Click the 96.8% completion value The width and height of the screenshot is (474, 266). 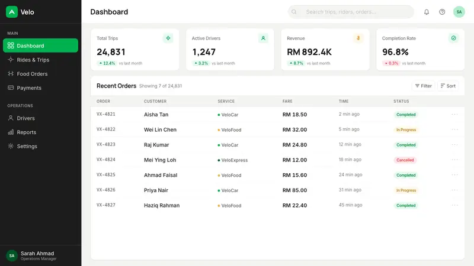point(395,52)
